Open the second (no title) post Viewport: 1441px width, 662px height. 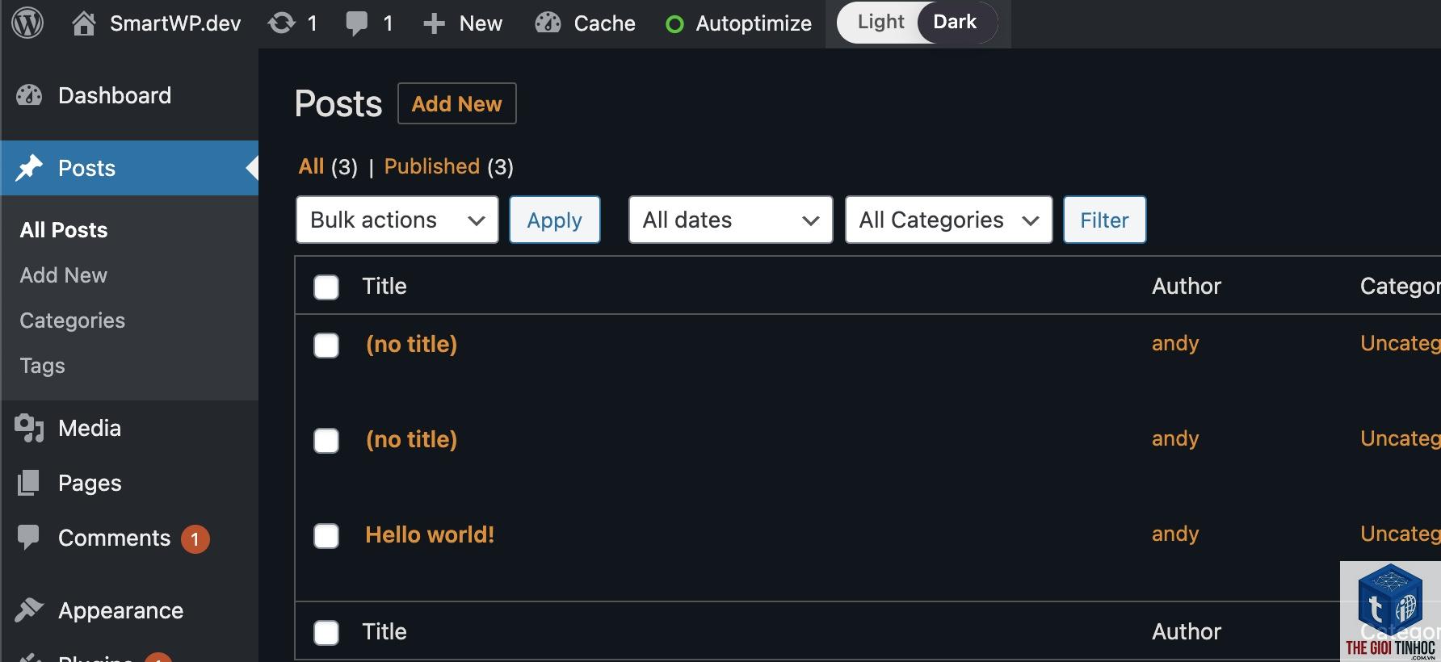[x=412, y=439]
